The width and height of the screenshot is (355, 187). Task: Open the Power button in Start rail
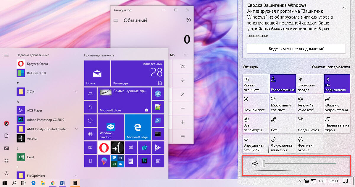6,173
